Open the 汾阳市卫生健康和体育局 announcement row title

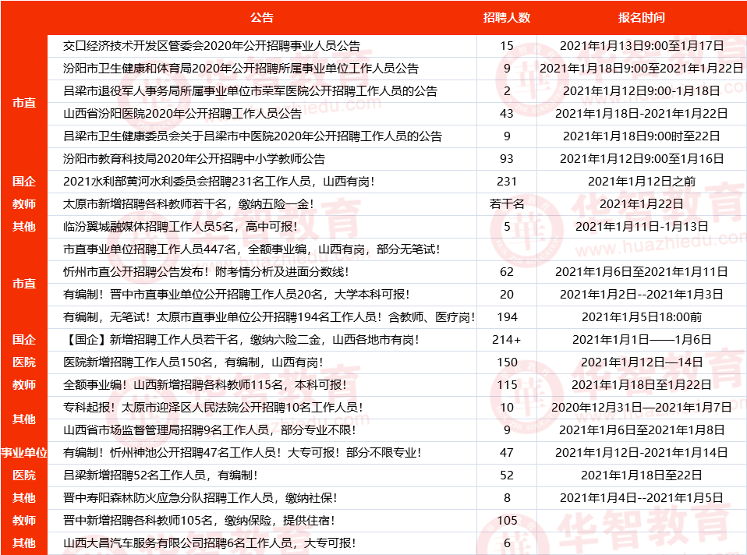(x=241, y=69)
